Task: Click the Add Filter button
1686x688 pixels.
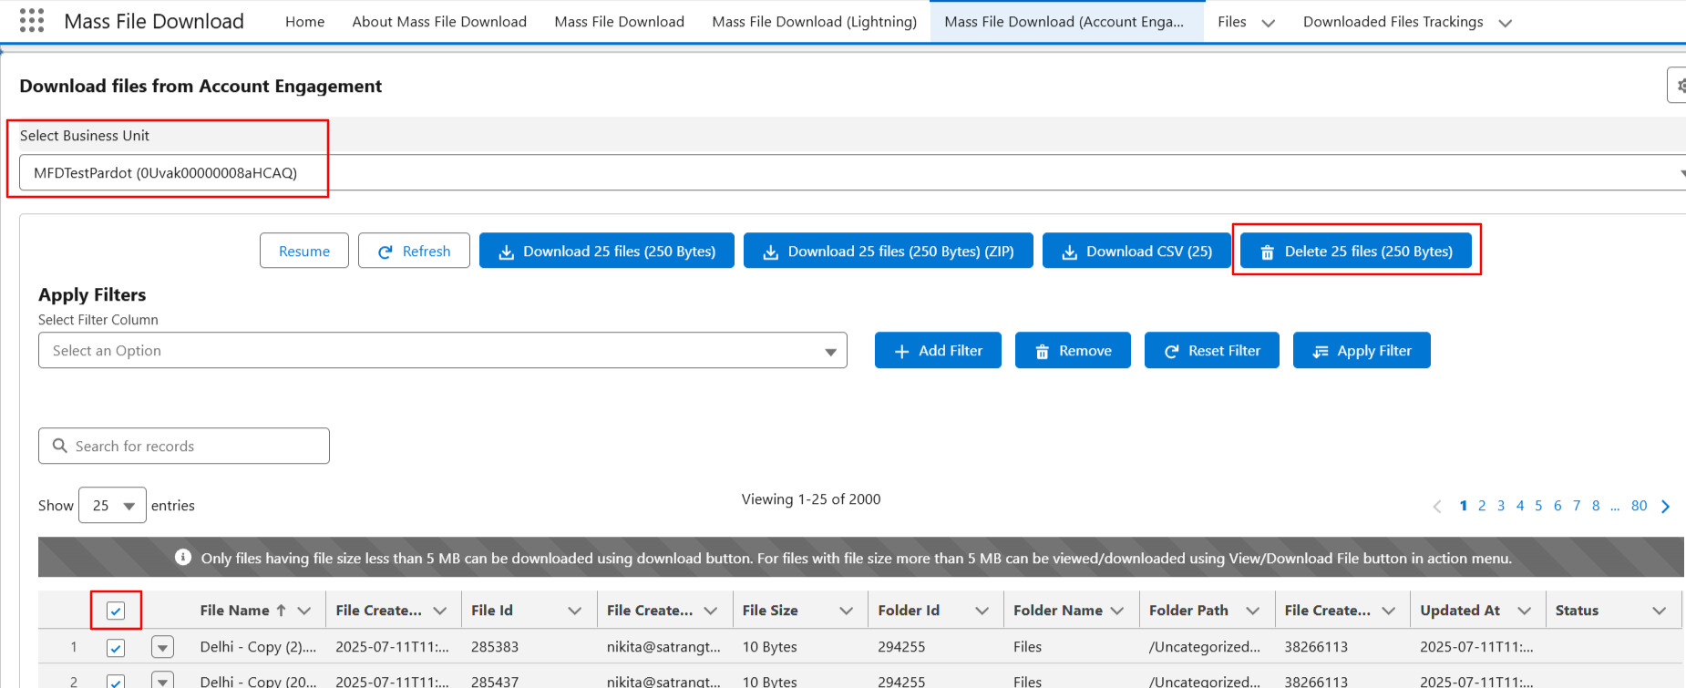Action: pyautogui.click(x=938, y=350)
